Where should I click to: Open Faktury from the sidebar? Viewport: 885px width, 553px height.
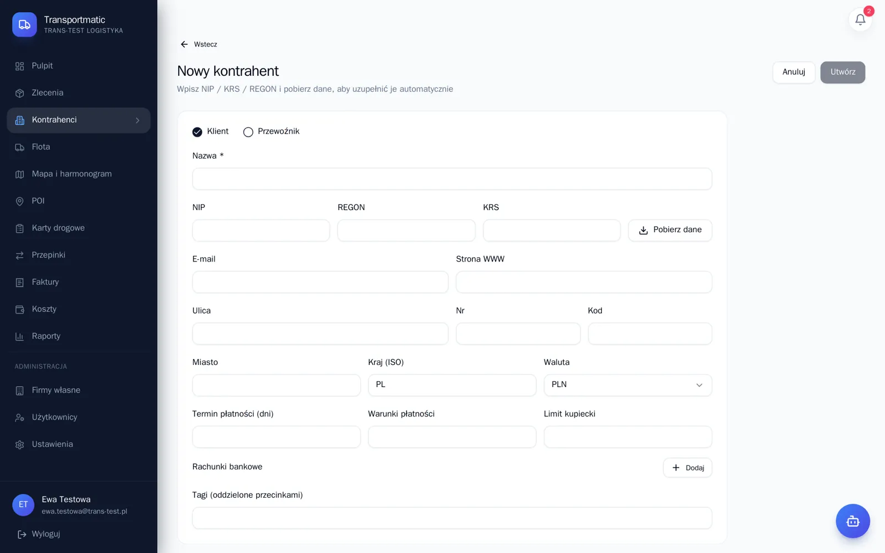tap(79, 283)
